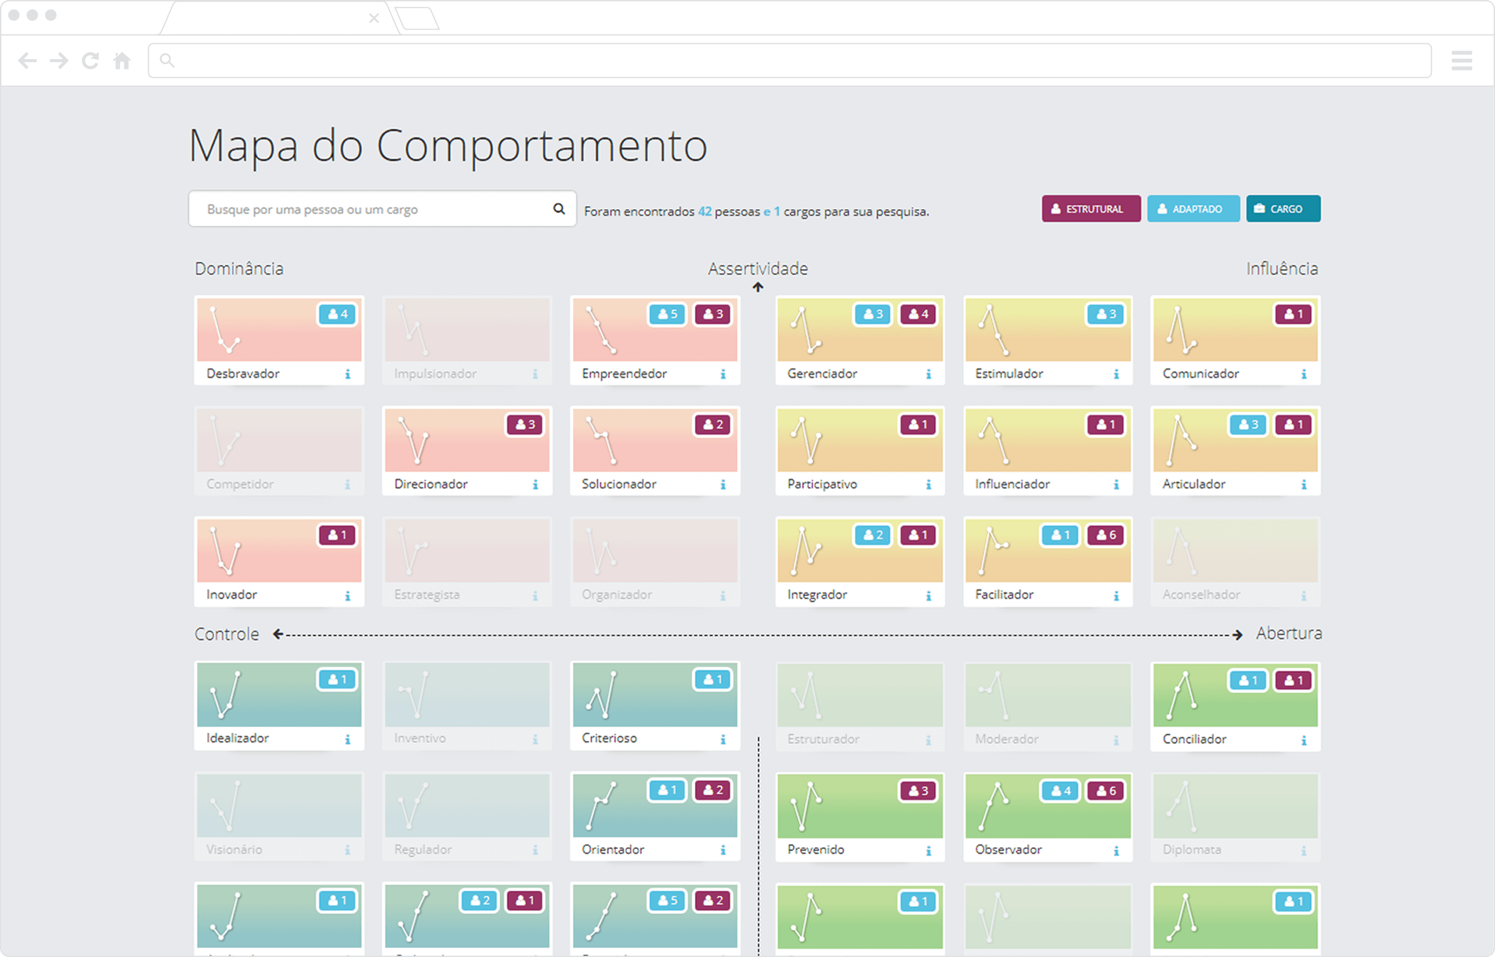Viewport: 1495px width, 957px height.
Task: Click Orientador purple badge showing 2
Action: 713,791
